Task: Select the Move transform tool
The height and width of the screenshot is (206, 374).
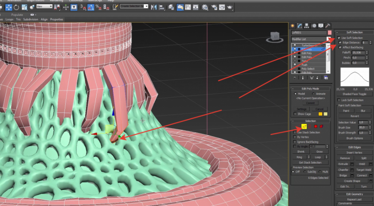Action: pyautogui.click(x=9, y=7)
